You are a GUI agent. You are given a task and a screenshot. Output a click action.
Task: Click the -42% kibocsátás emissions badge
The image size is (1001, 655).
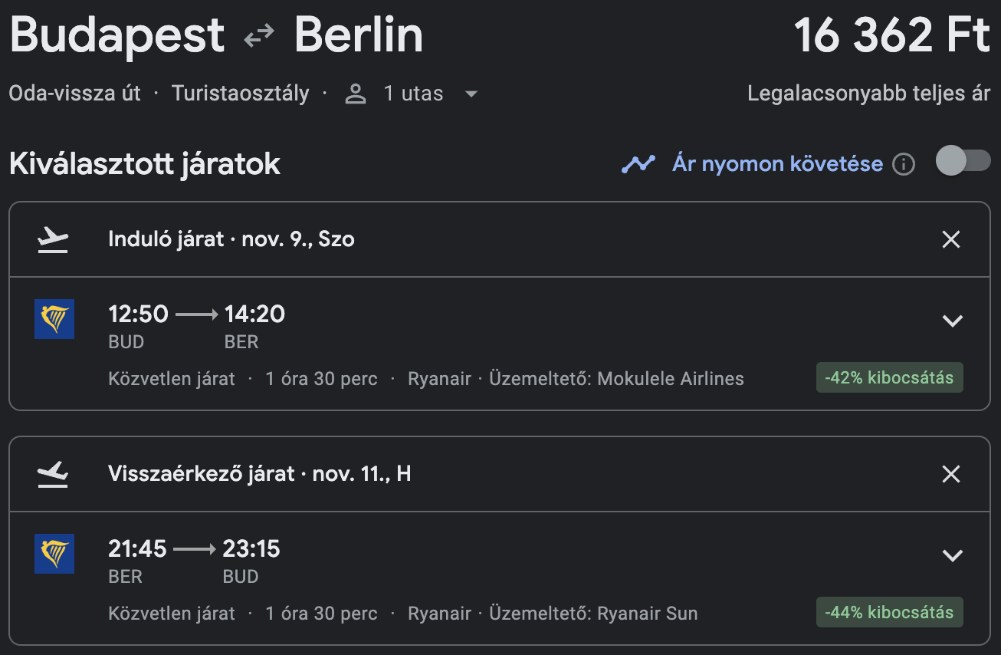click(889, 378)
